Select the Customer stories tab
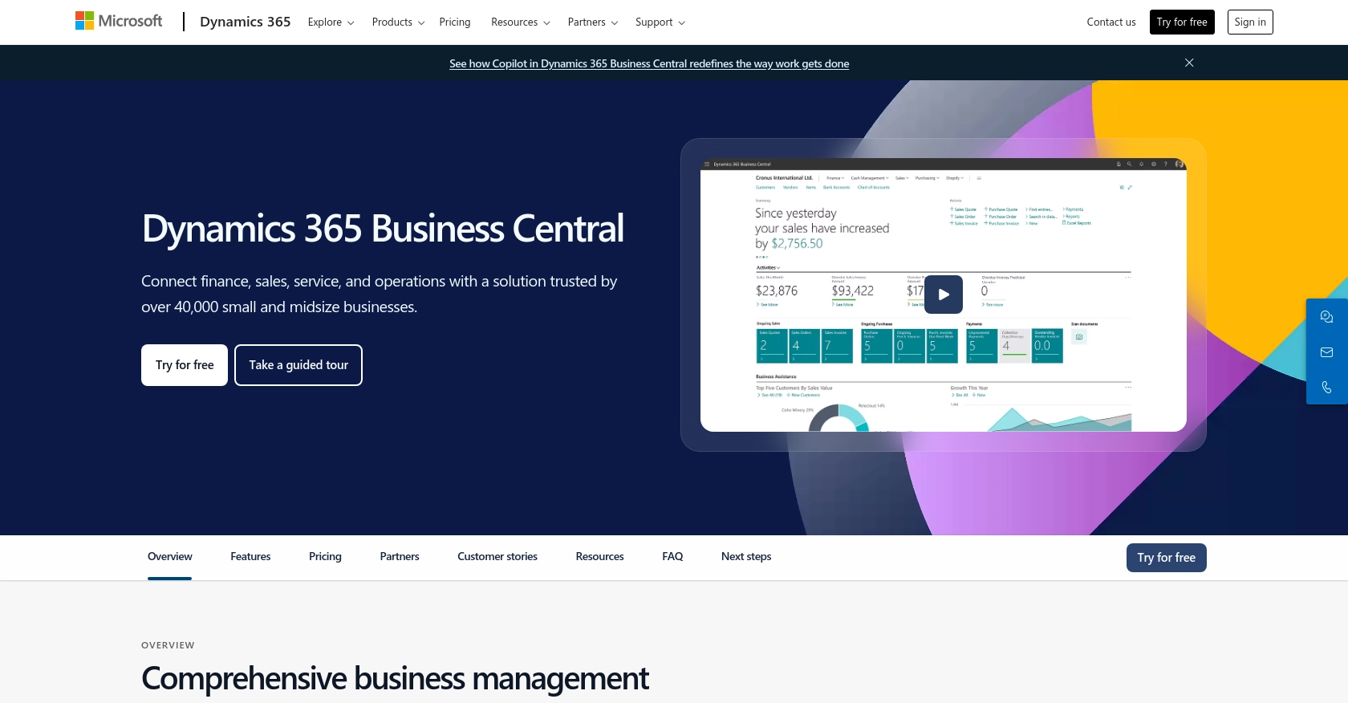 click(x=497, y=557)
